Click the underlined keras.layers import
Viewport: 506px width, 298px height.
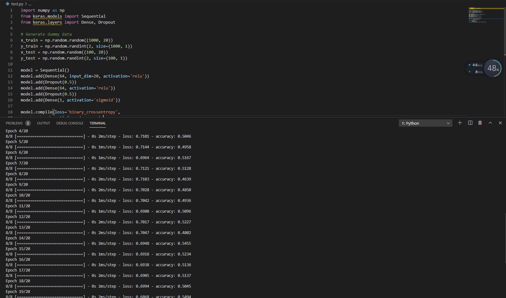47,22
